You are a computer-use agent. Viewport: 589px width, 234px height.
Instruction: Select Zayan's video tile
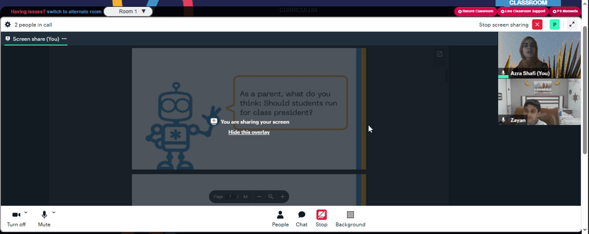(x=539, y=102)
